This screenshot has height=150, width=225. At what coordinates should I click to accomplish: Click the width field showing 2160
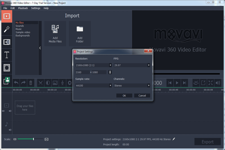pos(82,72)
